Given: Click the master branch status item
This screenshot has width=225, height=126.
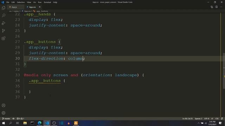Looking at the screenshot, I should pos(6,119).
